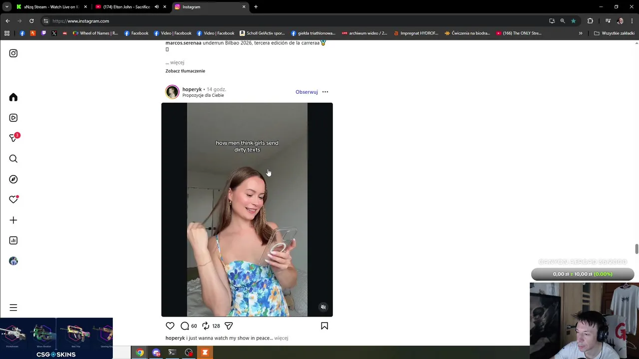
Task: Open the Scholl GelActiv bookmark
Action: (x=262, y=33)
